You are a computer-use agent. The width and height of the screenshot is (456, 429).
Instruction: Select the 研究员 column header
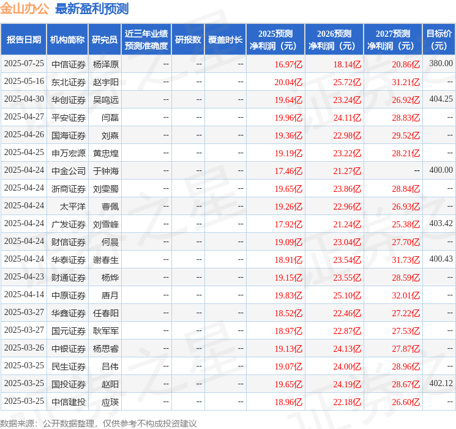coord(105,39)
